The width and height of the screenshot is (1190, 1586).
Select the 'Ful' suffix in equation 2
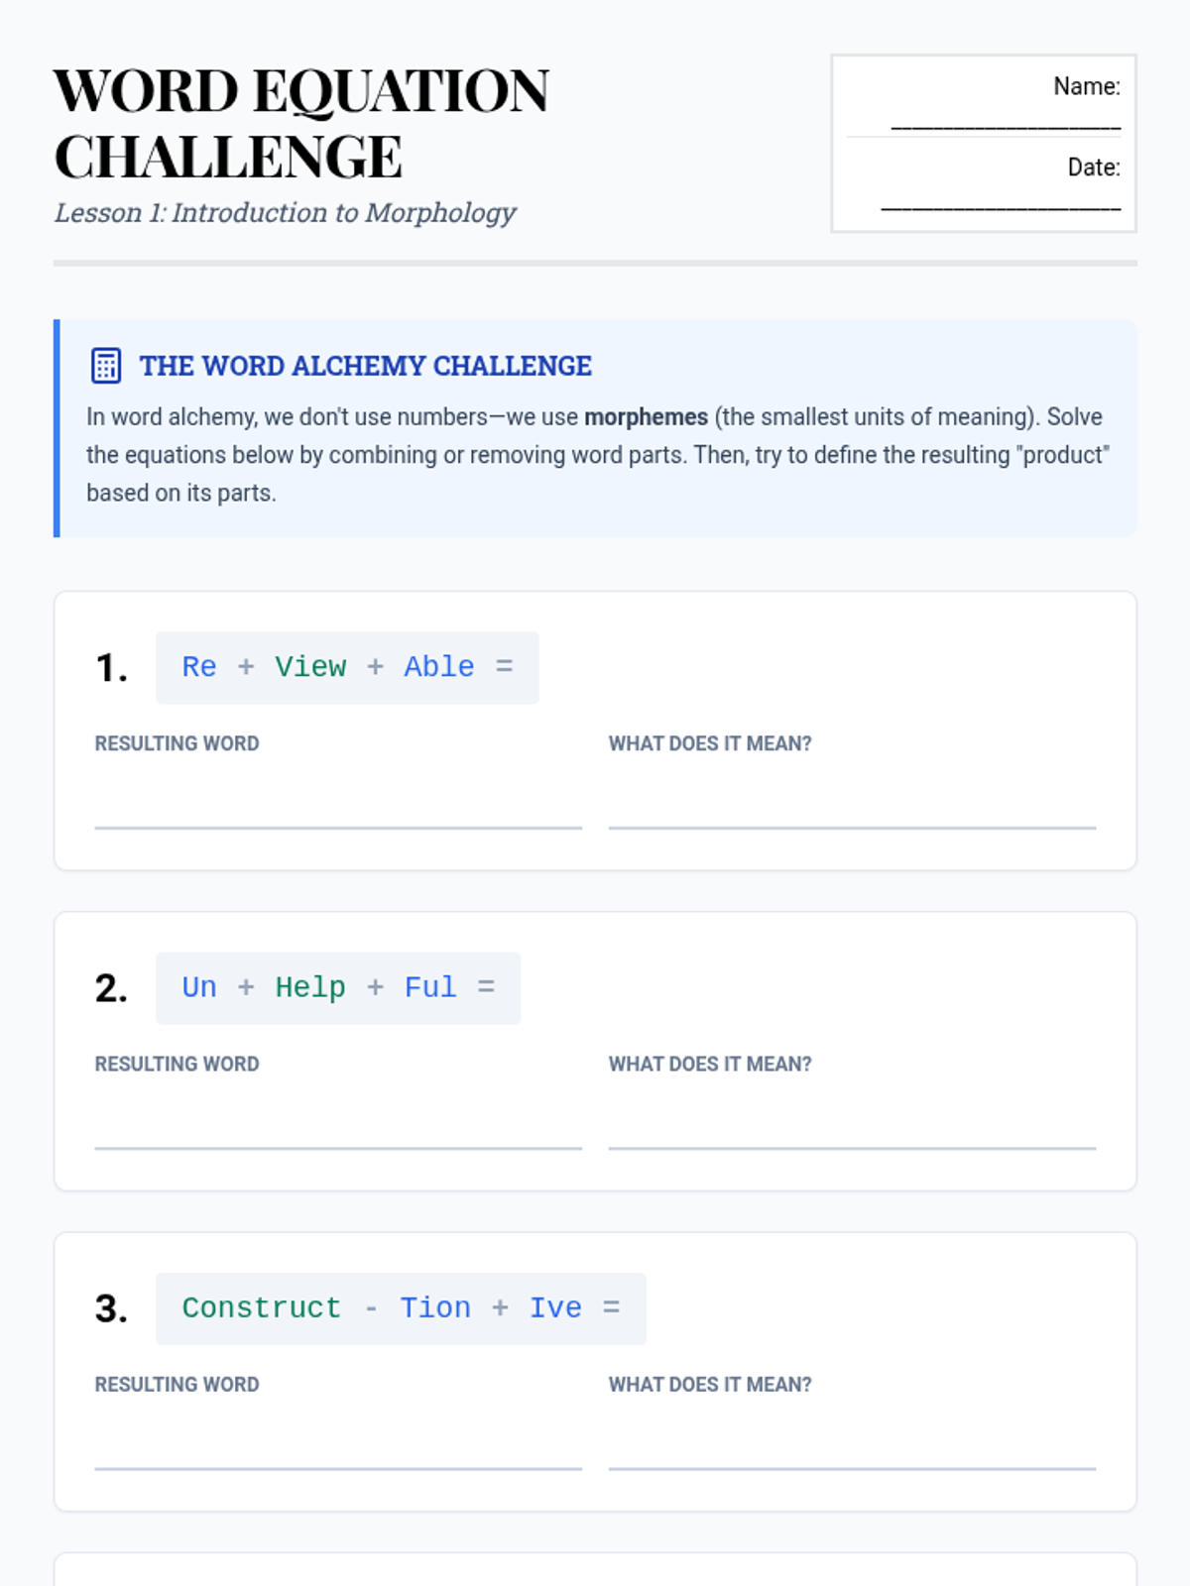click(x=430, y=987)
